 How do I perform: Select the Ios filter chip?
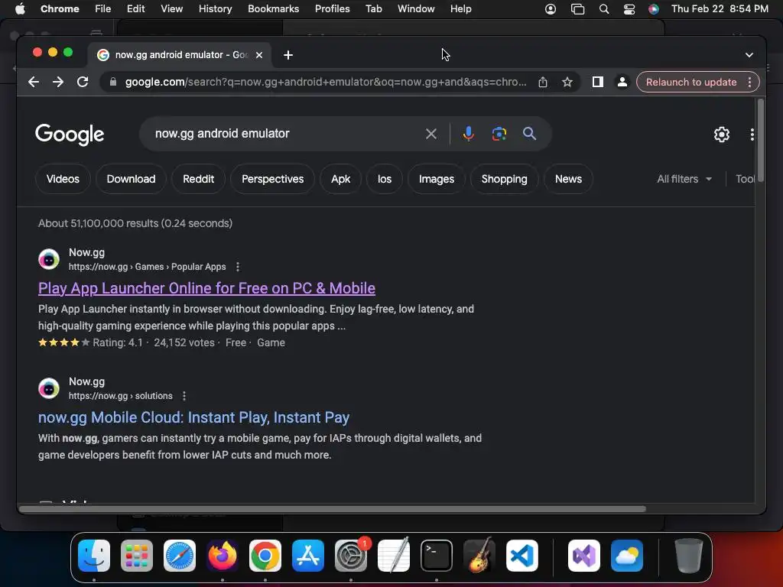385,179
